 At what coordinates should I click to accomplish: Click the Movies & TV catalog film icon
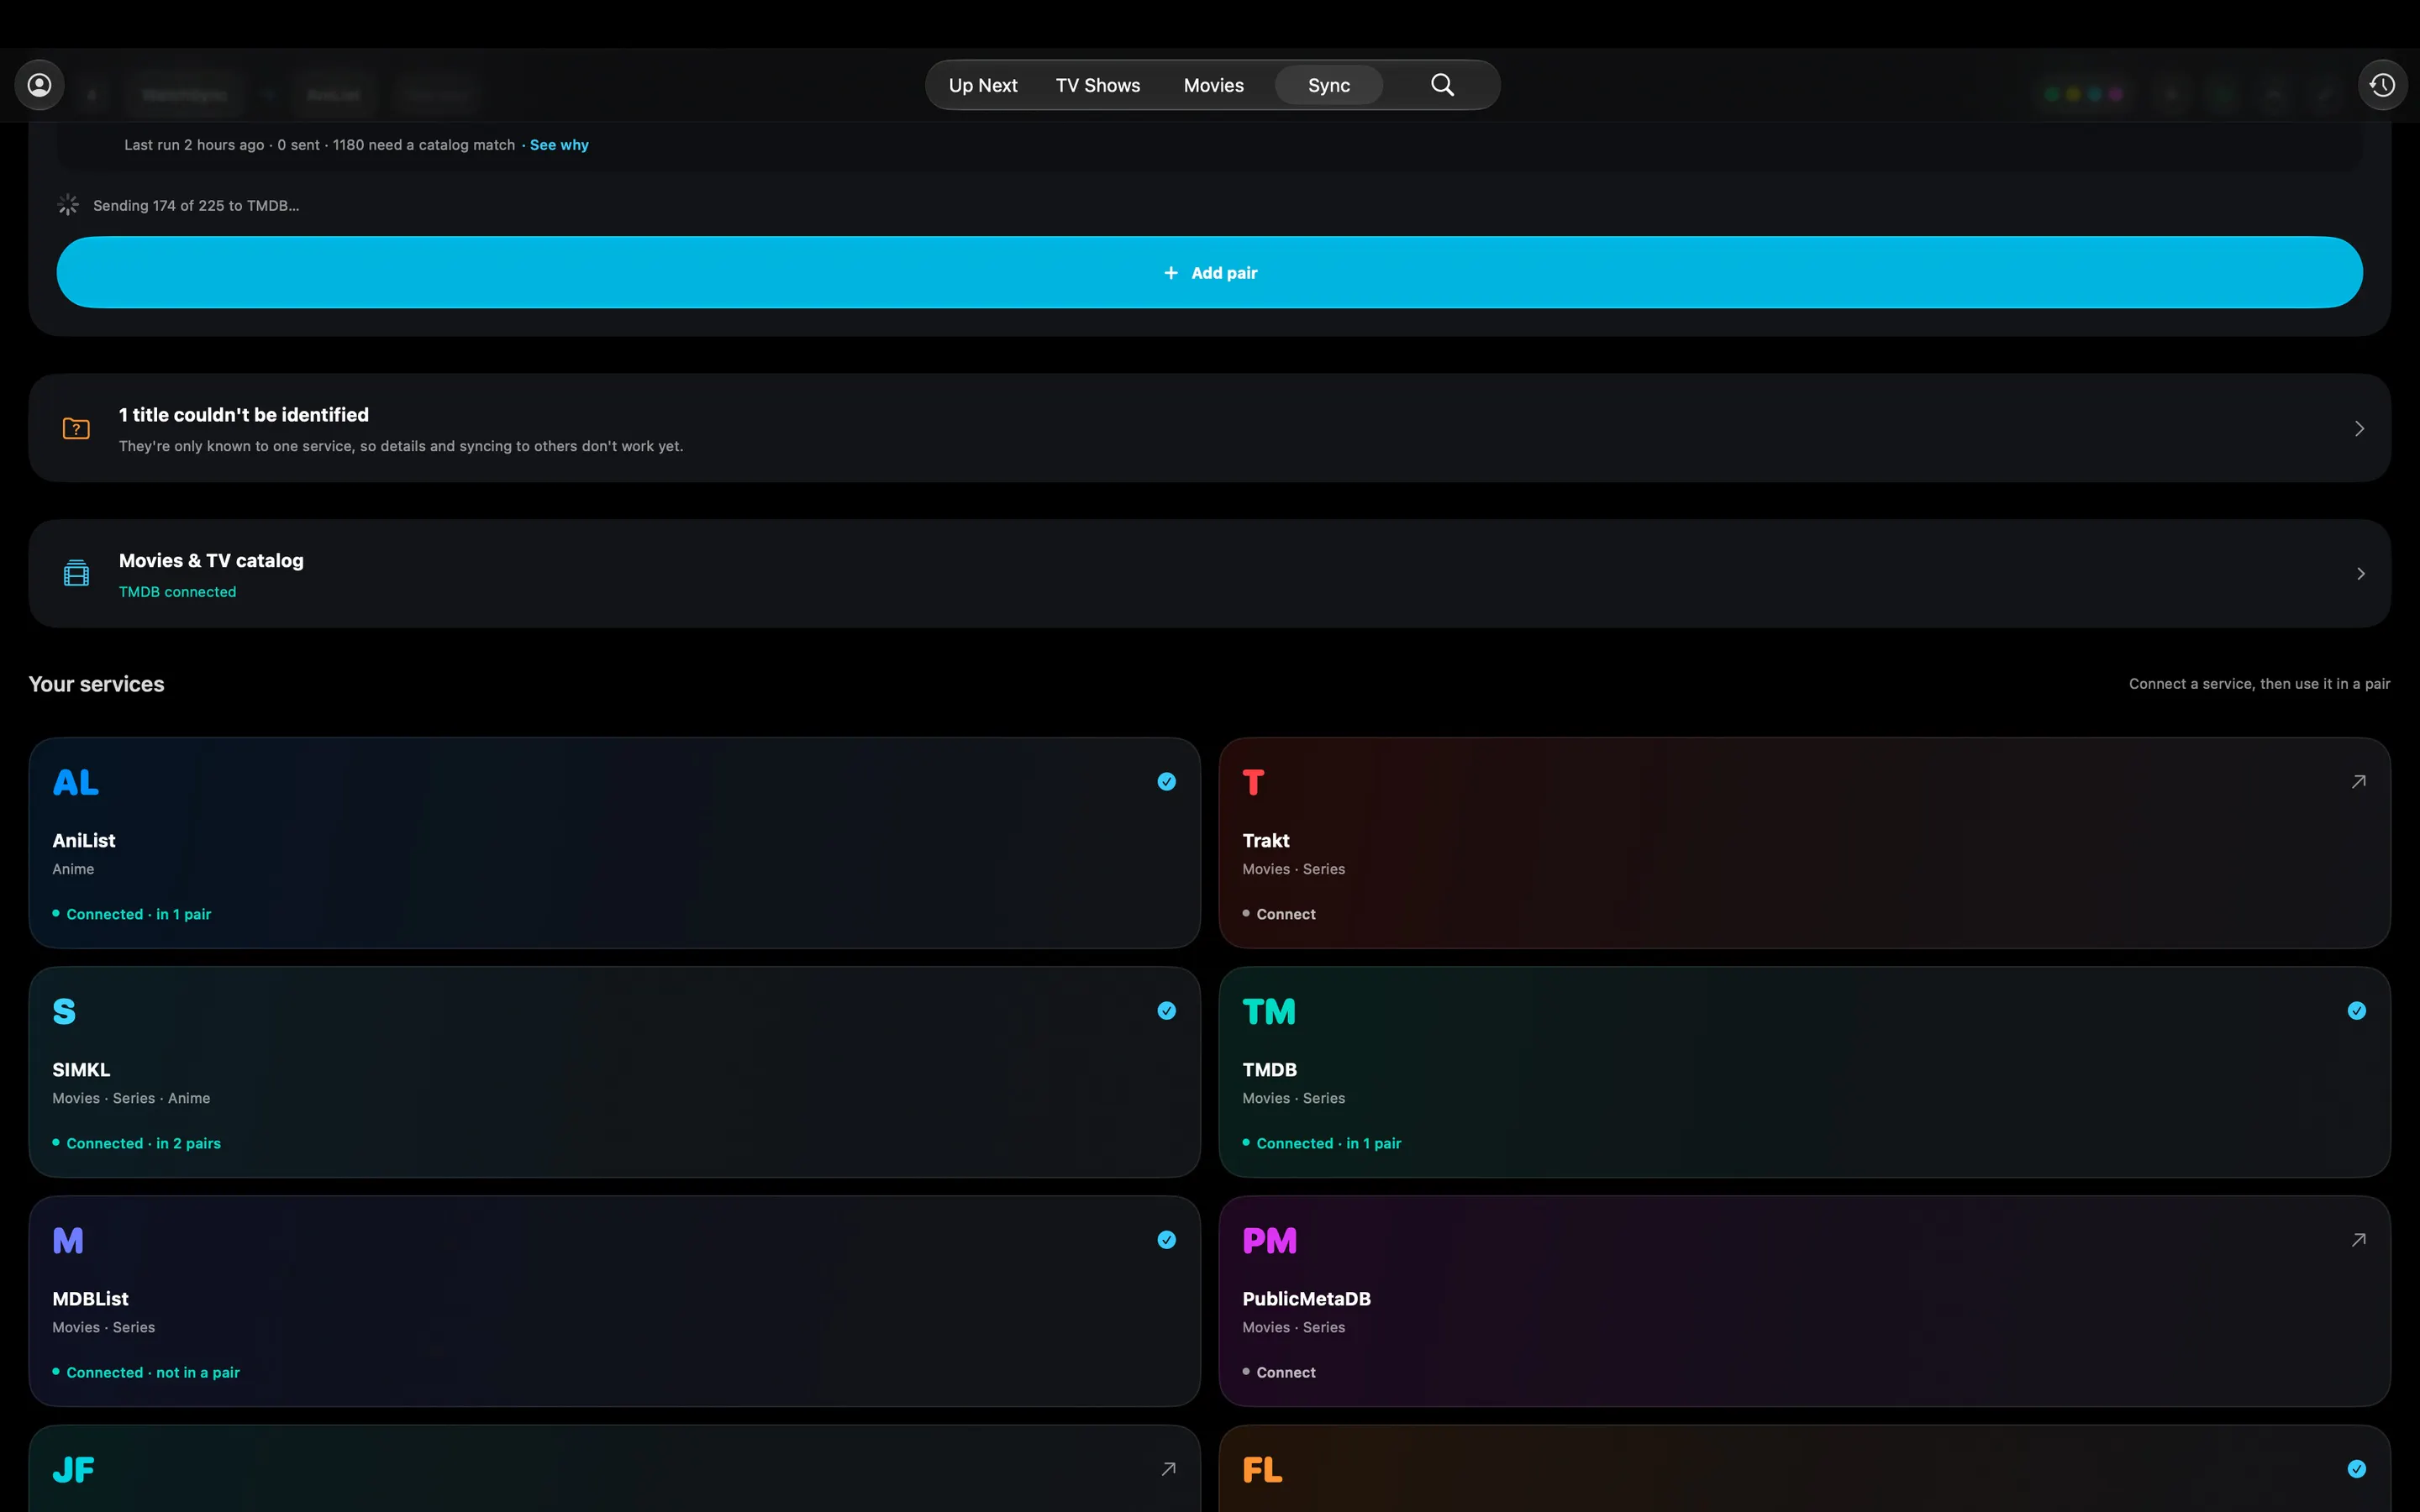tap(76, 573)
